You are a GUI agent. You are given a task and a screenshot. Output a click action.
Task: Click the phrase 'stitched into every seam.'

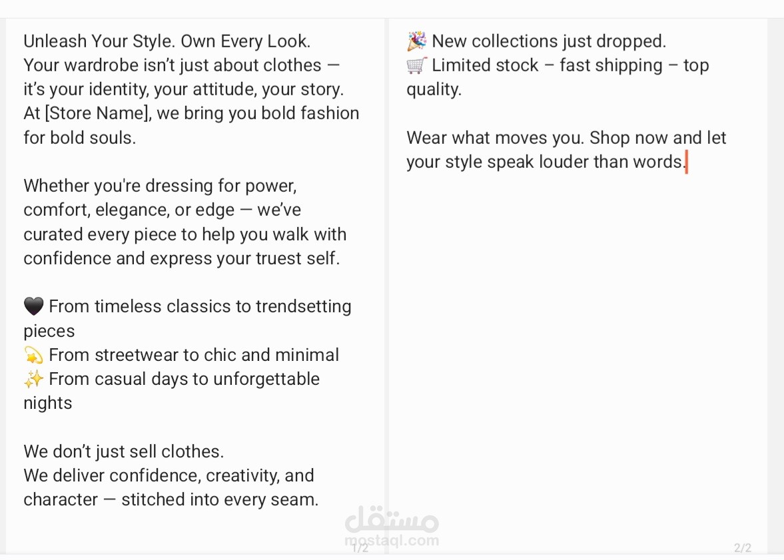(x=220, y=499)
